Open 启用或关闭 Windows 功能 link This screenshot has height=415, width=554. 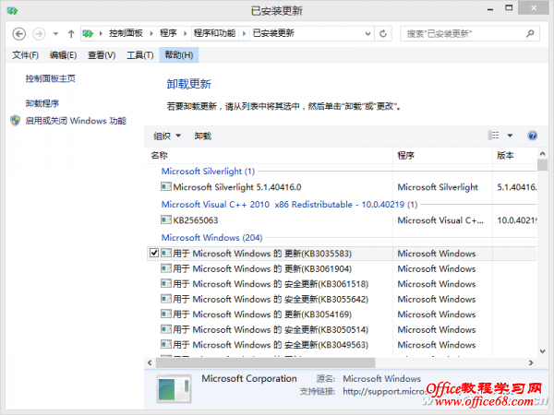pos(76,121)
